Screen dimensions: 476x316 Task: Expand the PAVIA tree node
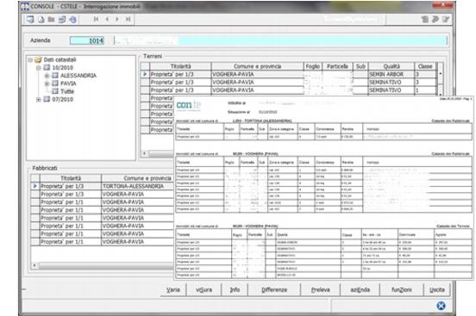(x=47, y=84)
